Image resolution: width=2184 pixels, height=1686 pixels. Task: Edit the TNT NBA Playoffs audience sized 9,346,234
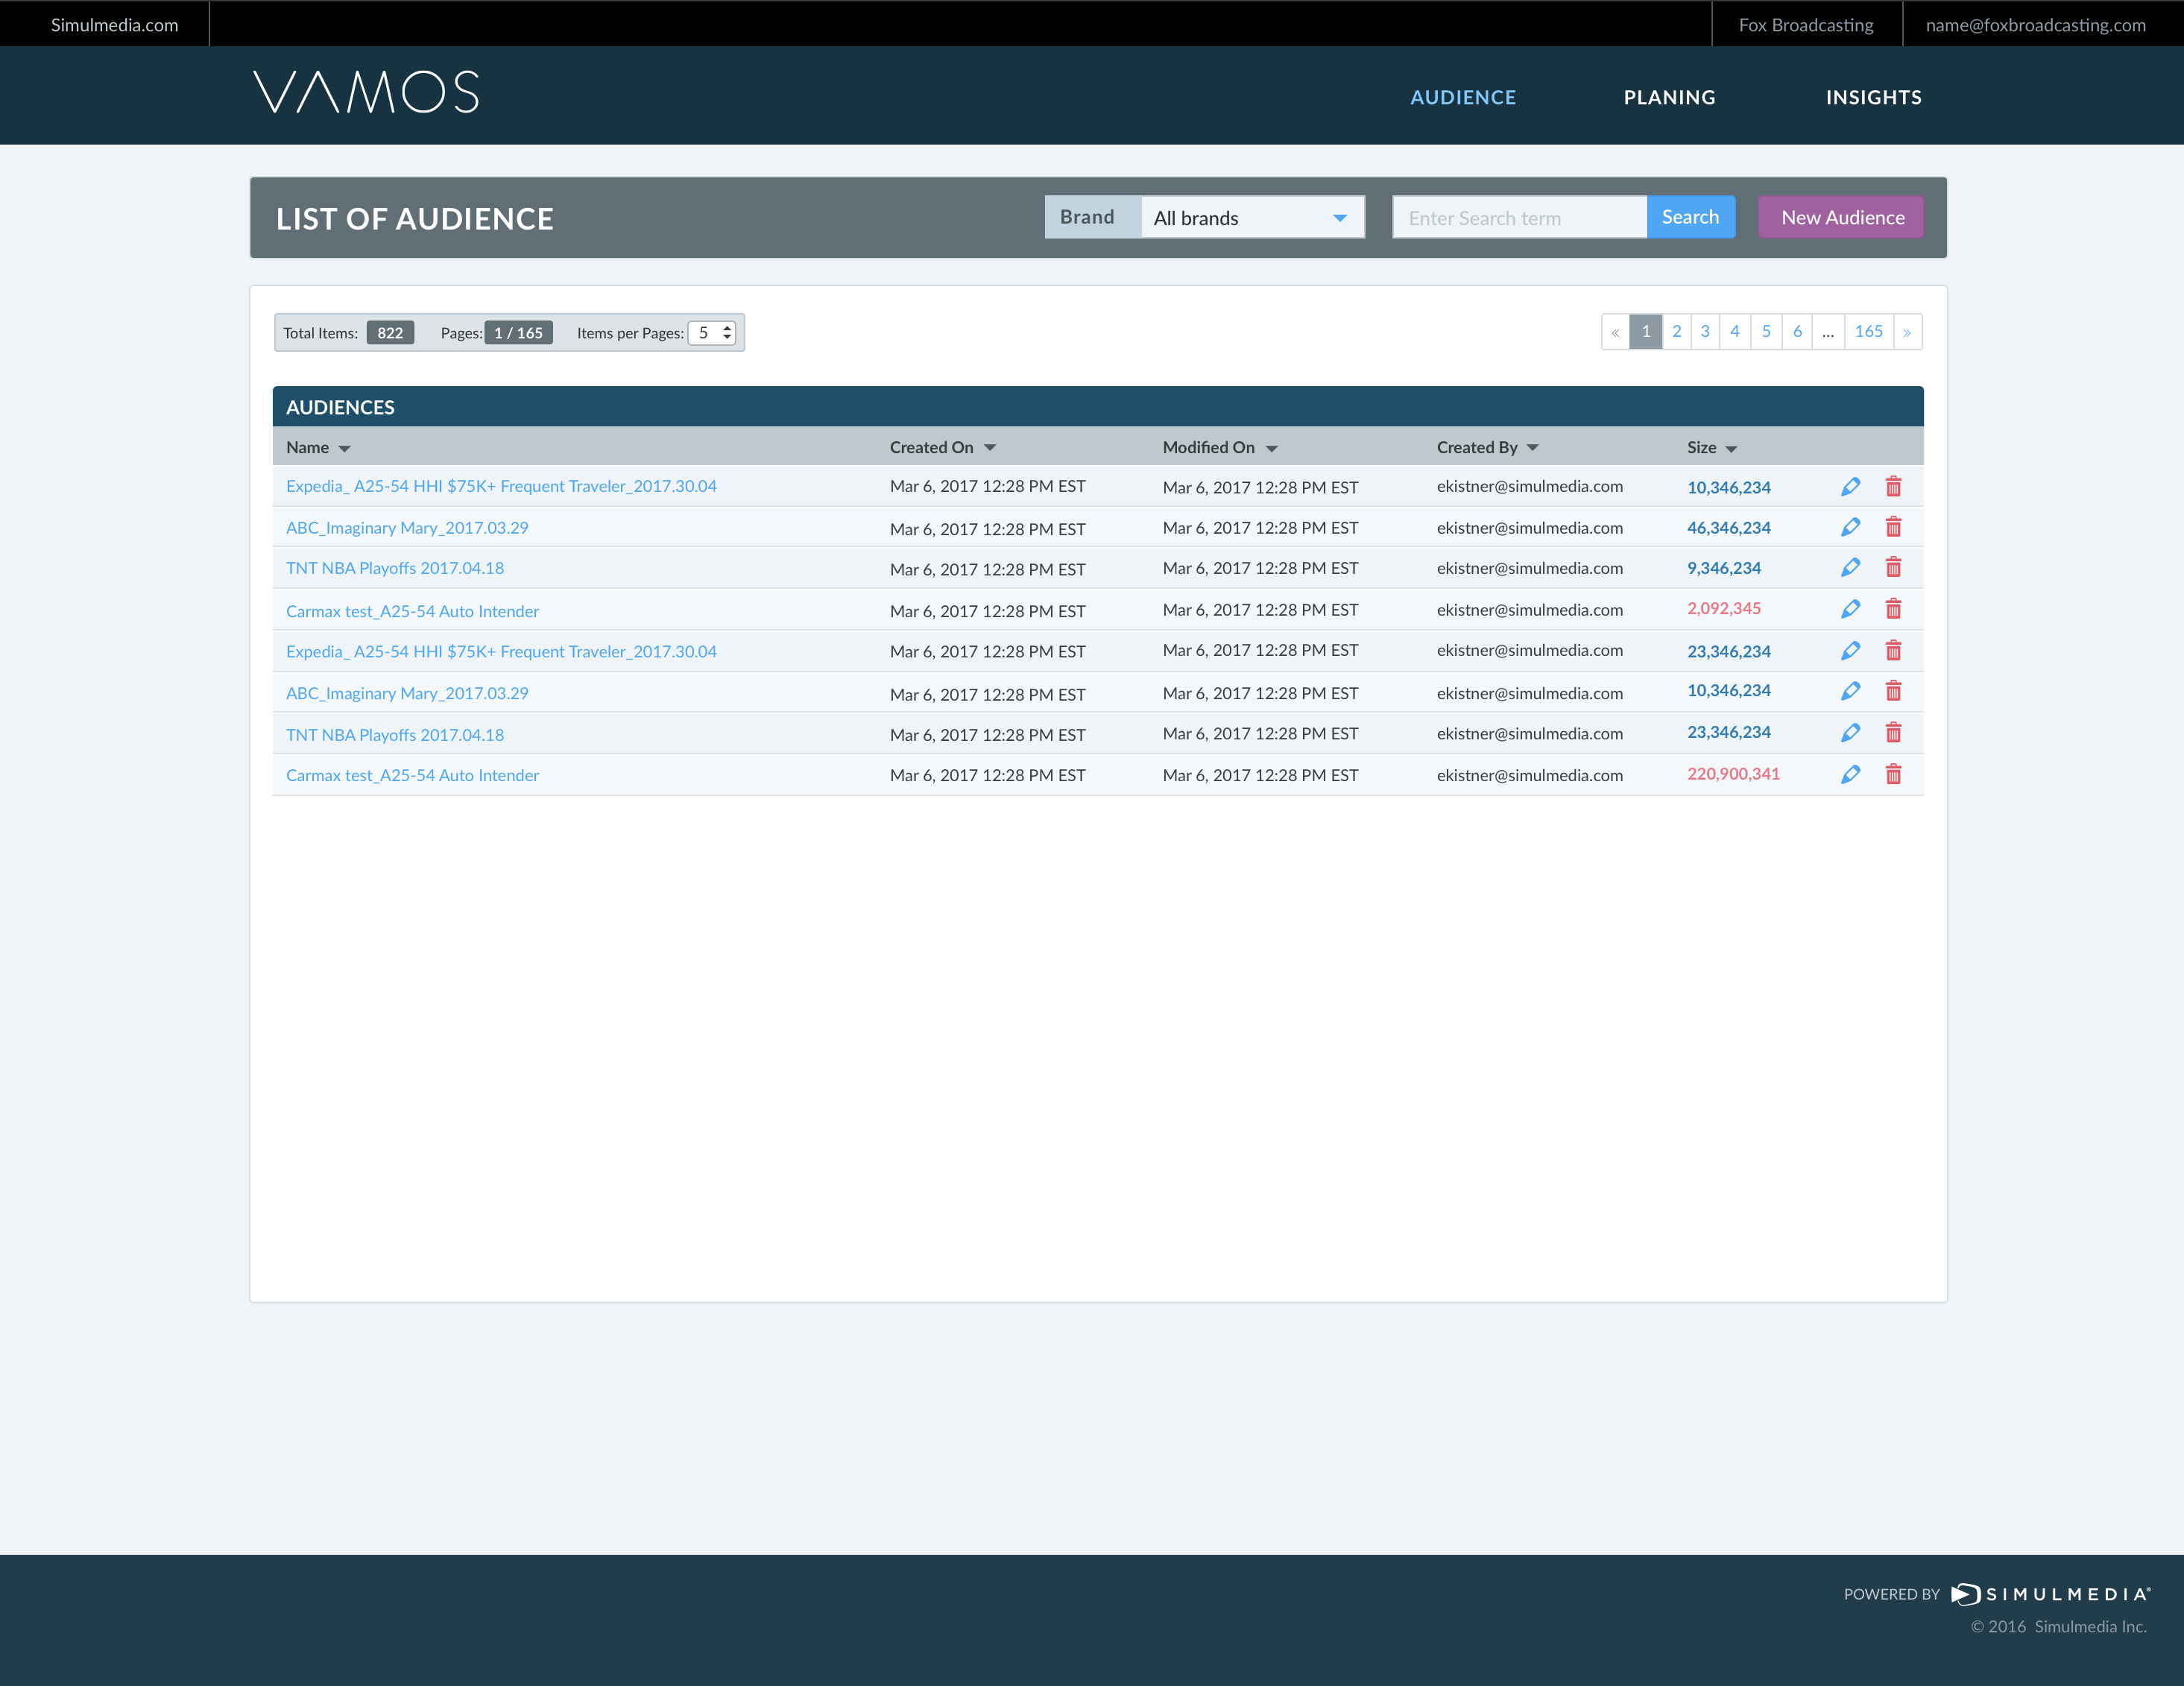coord(1850,568)
